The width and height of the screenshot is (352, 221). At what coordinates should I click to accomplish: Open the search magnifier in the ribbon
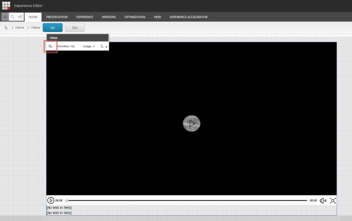(x=13, y=17)
